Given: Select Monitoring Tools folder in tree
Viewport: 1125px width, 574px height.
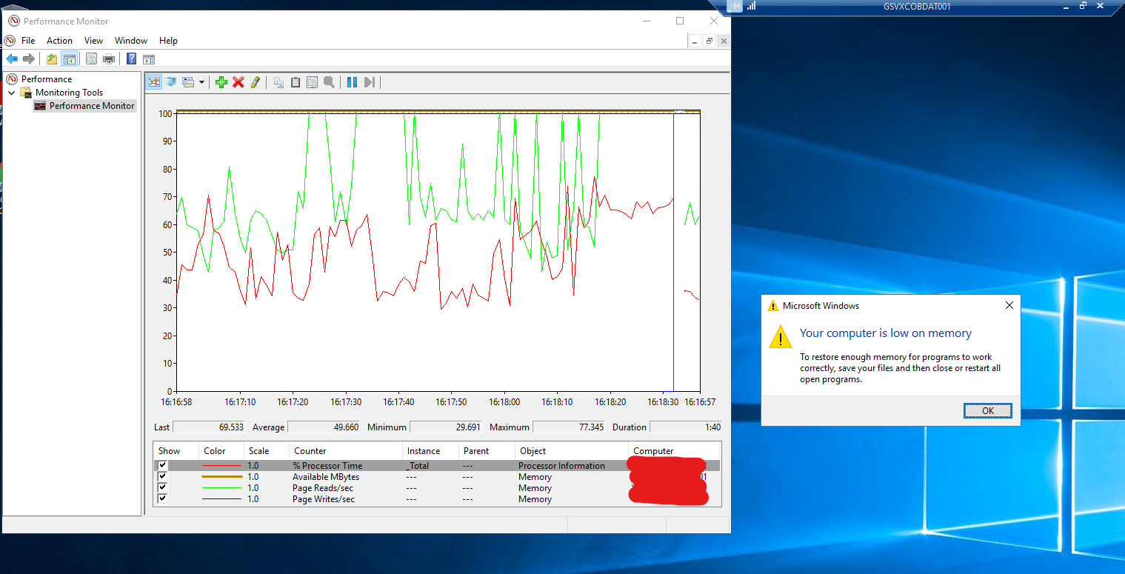Looking at the screenshot, I should (x=69, y=93).
